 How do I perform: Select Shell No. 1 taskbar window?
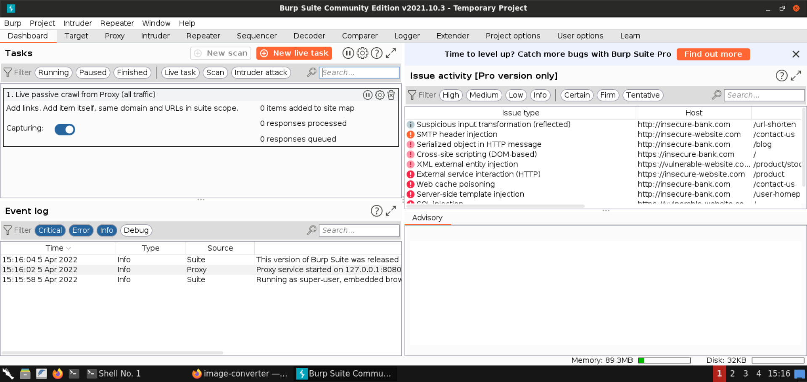(x=113, y=374)
